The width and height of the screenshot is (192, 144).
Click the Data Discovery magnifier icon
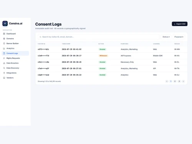click(x=4, y=68)
